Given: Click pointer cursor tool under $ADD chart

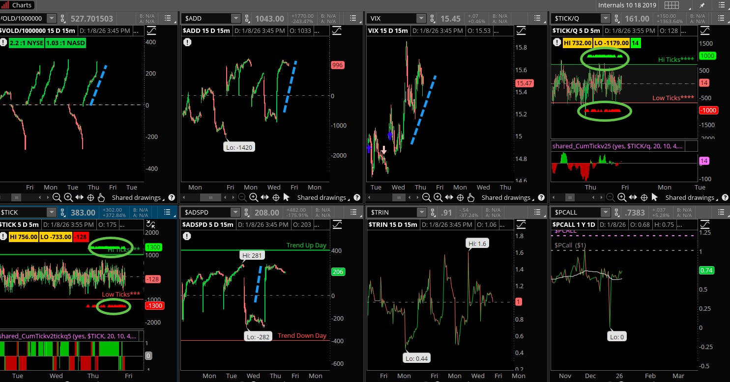Looking at the screenshot, I should (x=287, y=197).
